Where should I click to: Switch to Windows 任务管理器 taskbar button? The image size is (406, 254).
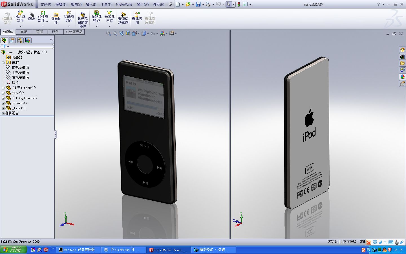pos(78,250)
